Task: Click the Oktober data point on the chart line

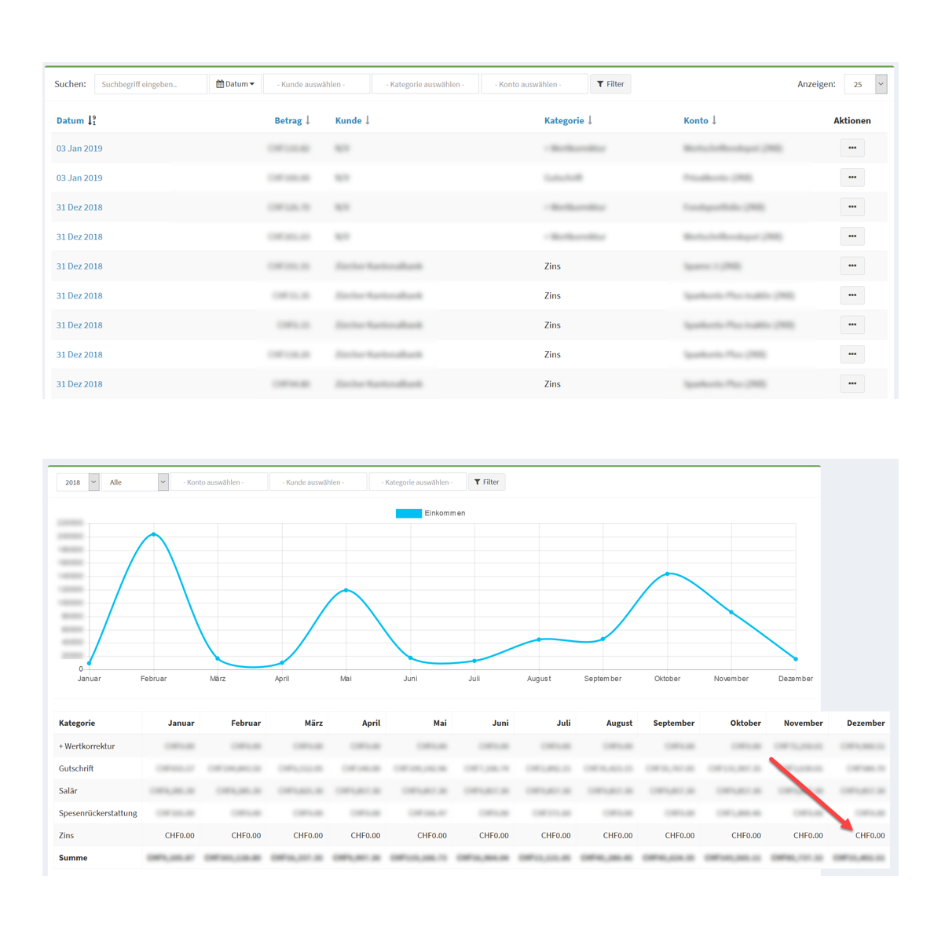Action: point(668,573)
